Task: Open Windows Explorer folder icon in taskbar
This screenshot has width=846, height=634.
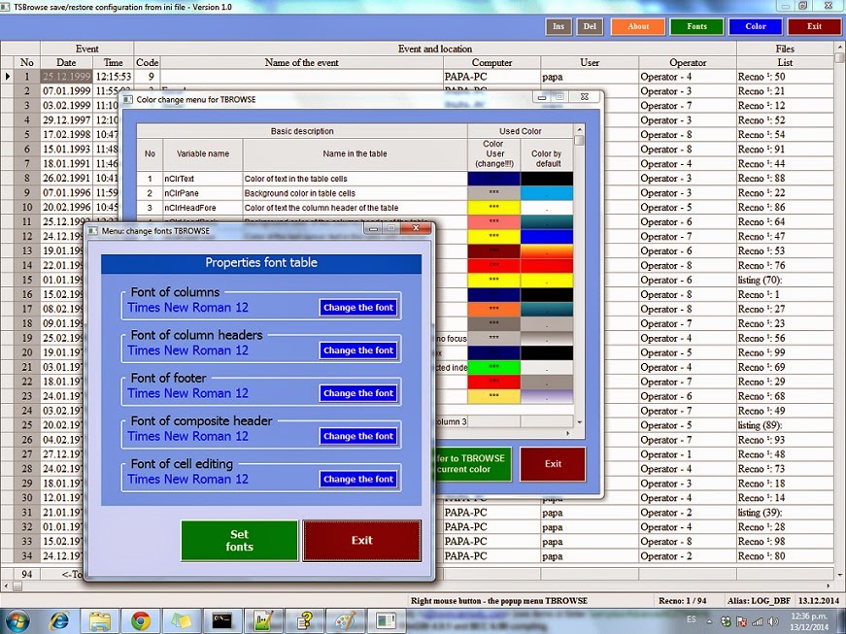Action: click(100, 621)
